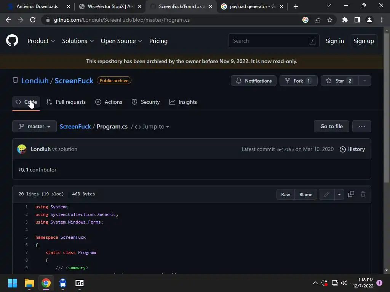Click the Google account icon in address bar
390x292 pixels.
[305, 20]
